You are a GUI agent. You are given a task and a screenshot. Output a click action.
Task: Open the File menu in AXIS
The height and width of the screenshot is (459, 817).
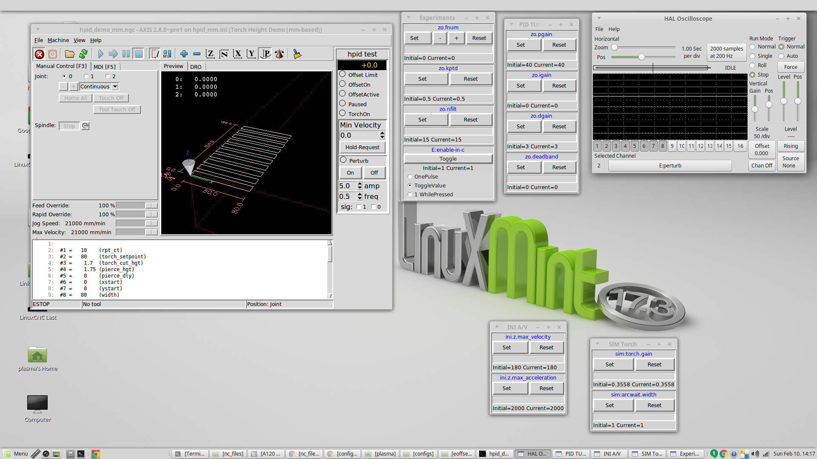click(39, 40)
